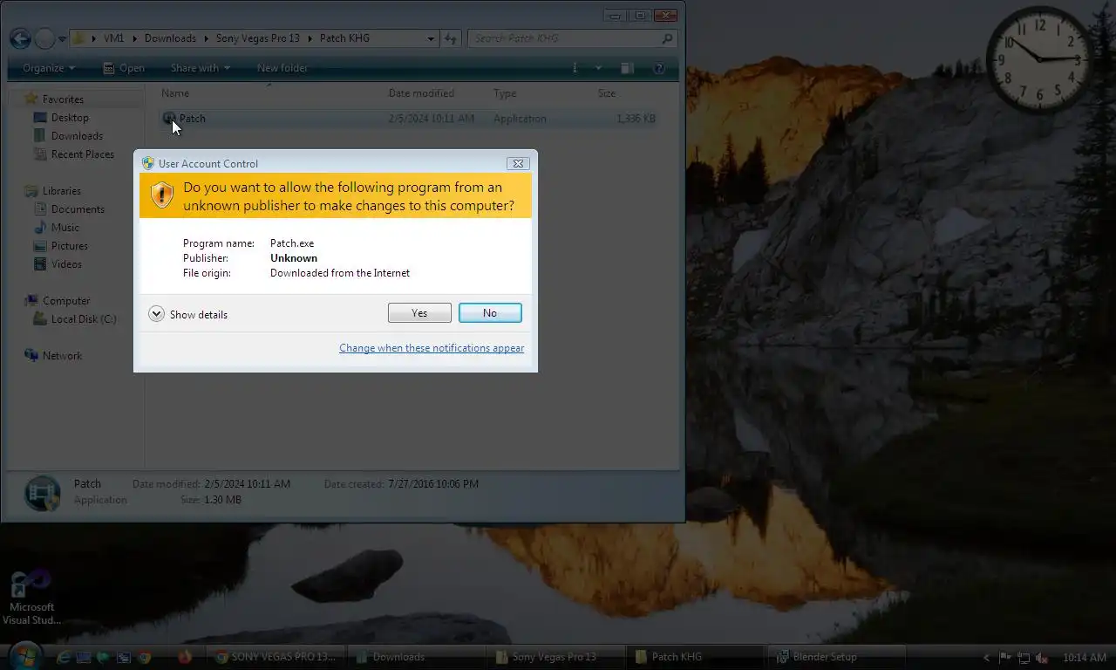Click the Search Patch KHG field
Image resolution: width=1116 pixels, height=670 pixels.
click(x=572, y=38)
